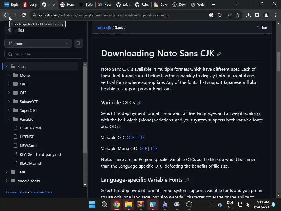Viewport: 281px width, 211px height.
Task: Copy permalink next to Downloading Noto Sans CJK
Action: pyautogui.click(x=219, y=54)
